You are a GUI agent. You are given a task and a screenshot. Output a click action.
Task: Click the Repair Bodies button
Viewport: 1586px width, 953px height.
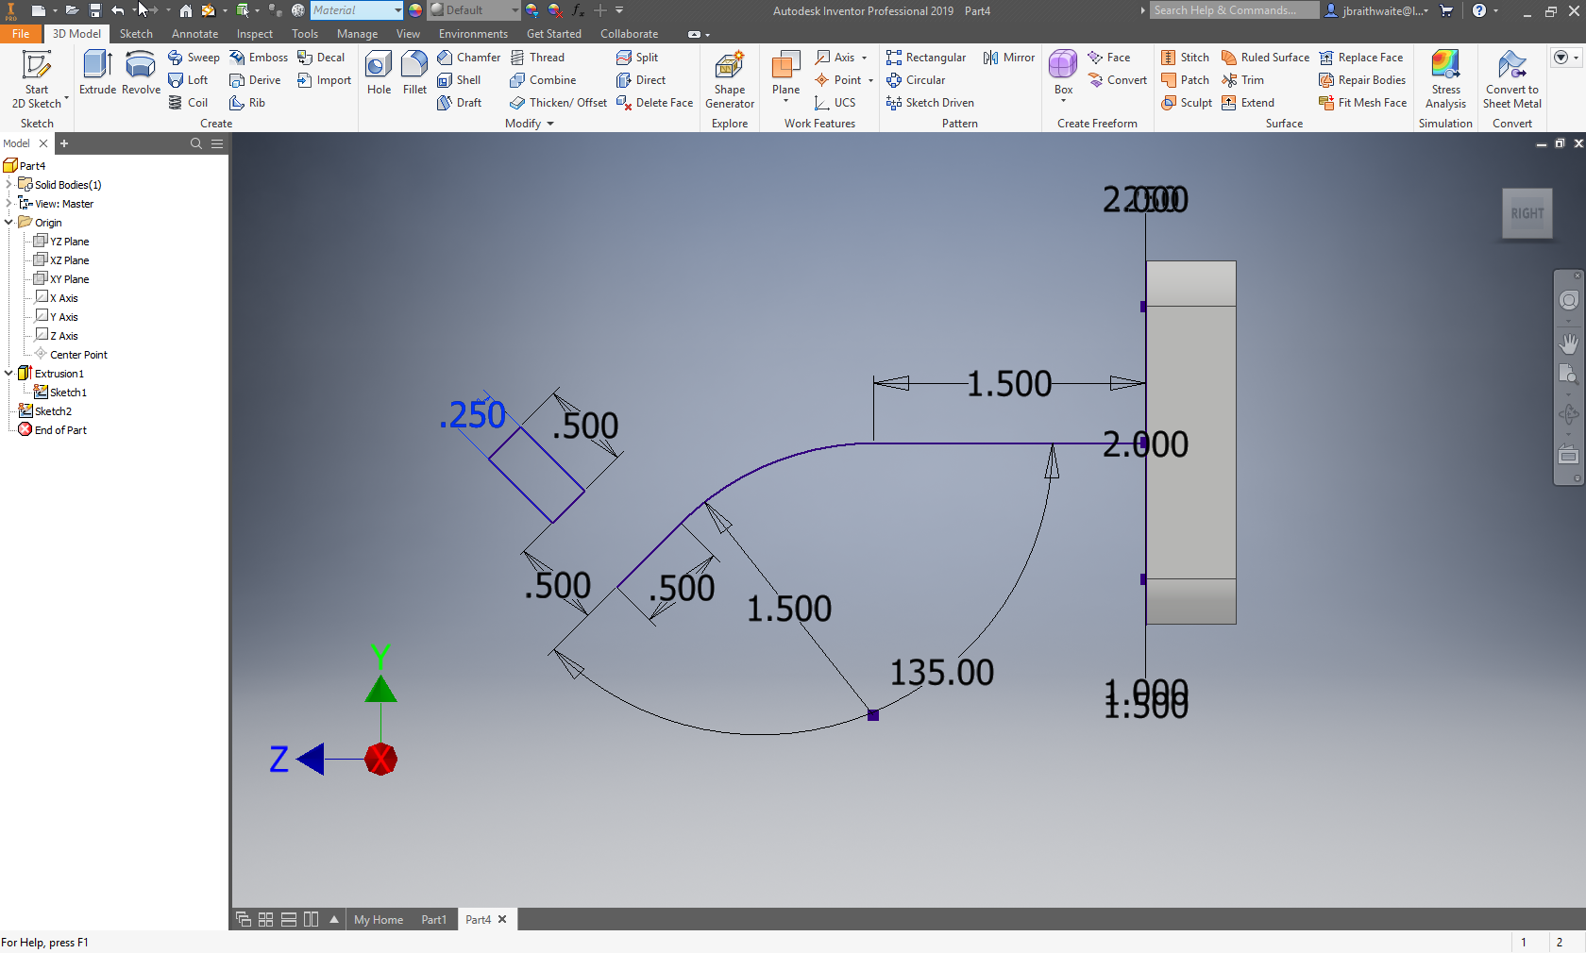(x=1362, y=80)
